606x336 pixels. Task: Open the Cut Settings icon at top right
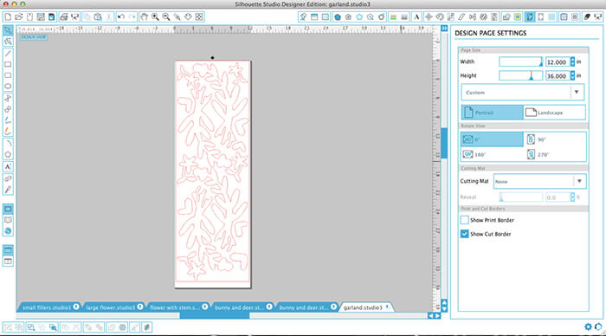click(587, 17)
